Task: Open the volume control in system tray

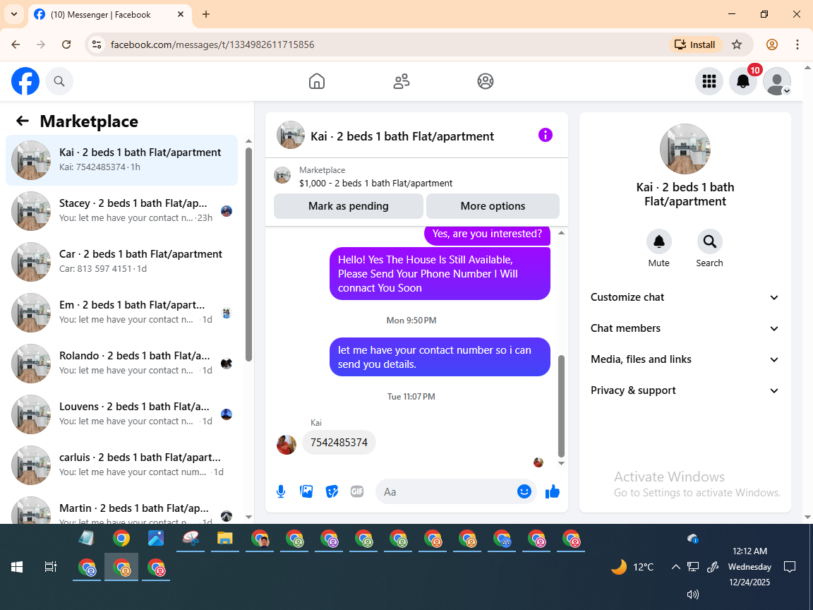Action: [693, 594]
